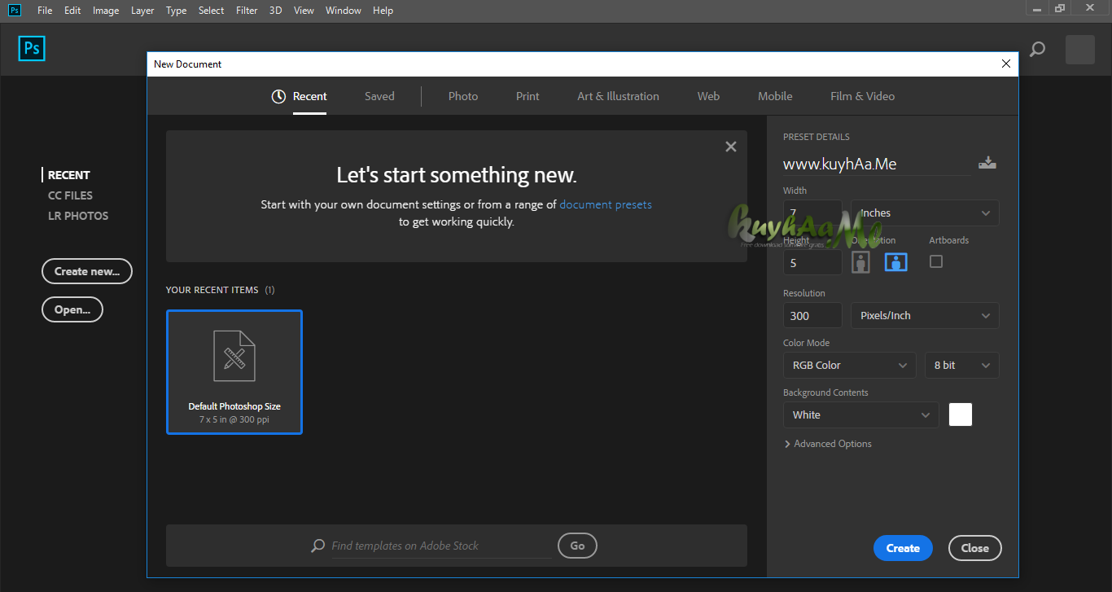The image size is (1112, 592).
Task: Click the Photoshop logo icon in the toolbar
Action: pyautogui.click(x=31, y=48)
